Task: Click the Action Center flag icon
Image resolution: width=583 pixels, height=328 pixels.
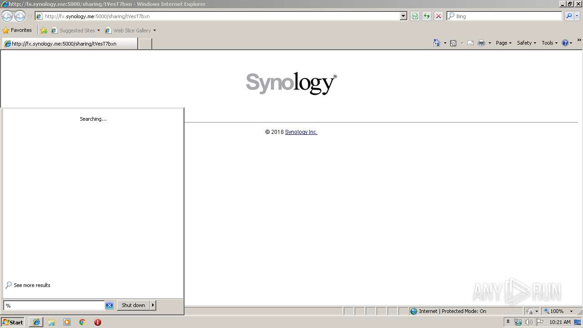Action: [540, 322]
